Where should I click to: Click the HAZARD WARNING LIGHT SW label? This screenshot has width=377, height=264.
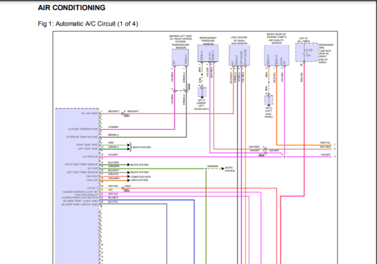tap(80, 192)
